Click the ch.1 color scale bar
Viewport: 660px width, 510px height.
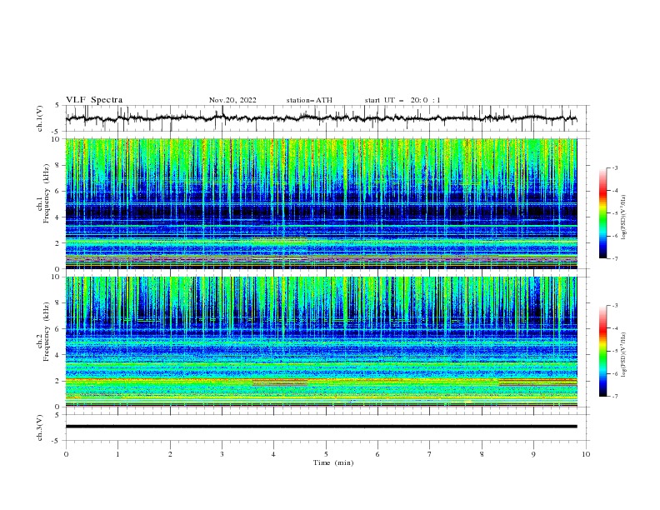click(x=602, y=212)
